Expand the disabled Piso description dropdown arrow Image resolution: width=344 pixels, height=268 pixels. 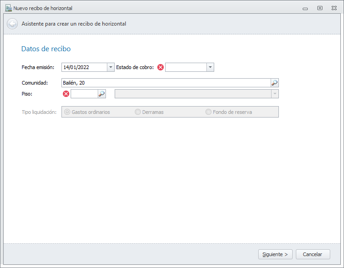(275, 94)
